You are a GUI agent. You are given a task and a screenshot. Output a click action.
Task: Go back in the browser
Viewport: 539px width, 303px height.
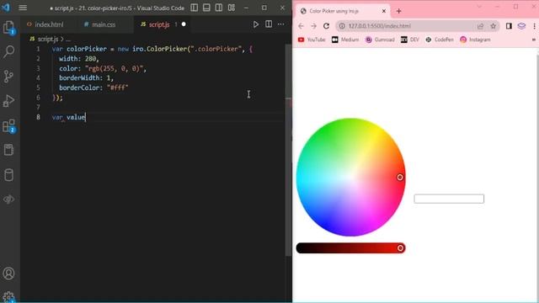coord(301,26)
